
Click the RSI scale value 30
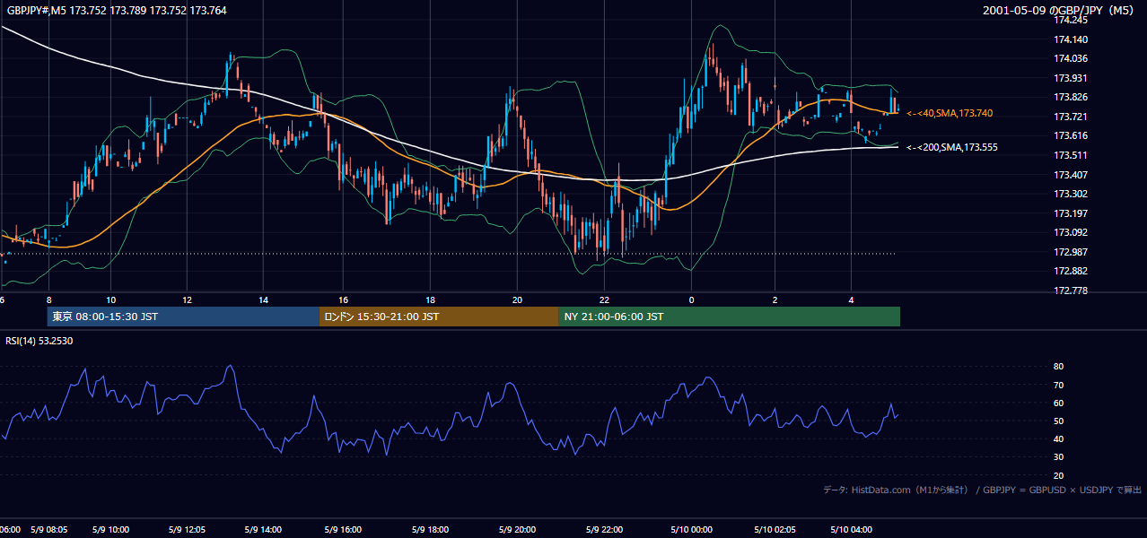click(1058, 456)
